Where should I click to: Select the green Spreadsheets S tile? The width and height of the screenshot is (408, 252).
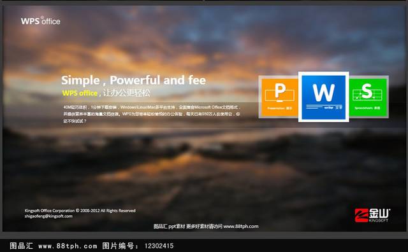[x=368, y=97]
